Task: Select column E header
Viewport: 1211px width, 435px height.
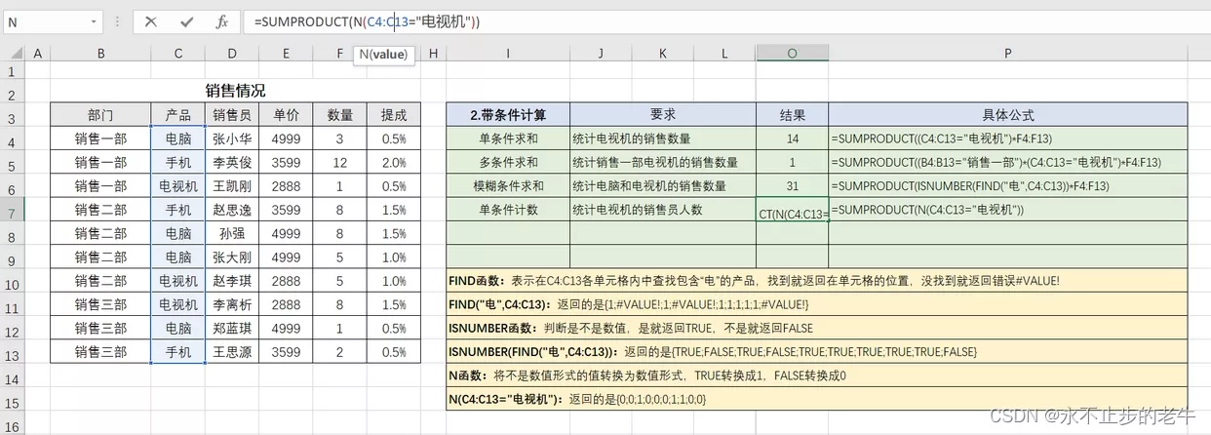Action: (287, 53)
